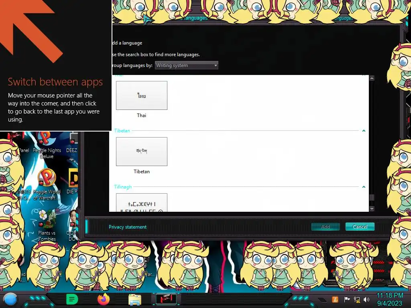Click the Tibetan label under the tile
Image resolution: width=411 pixels, height=308 pixels.
(x=142, y=172)
